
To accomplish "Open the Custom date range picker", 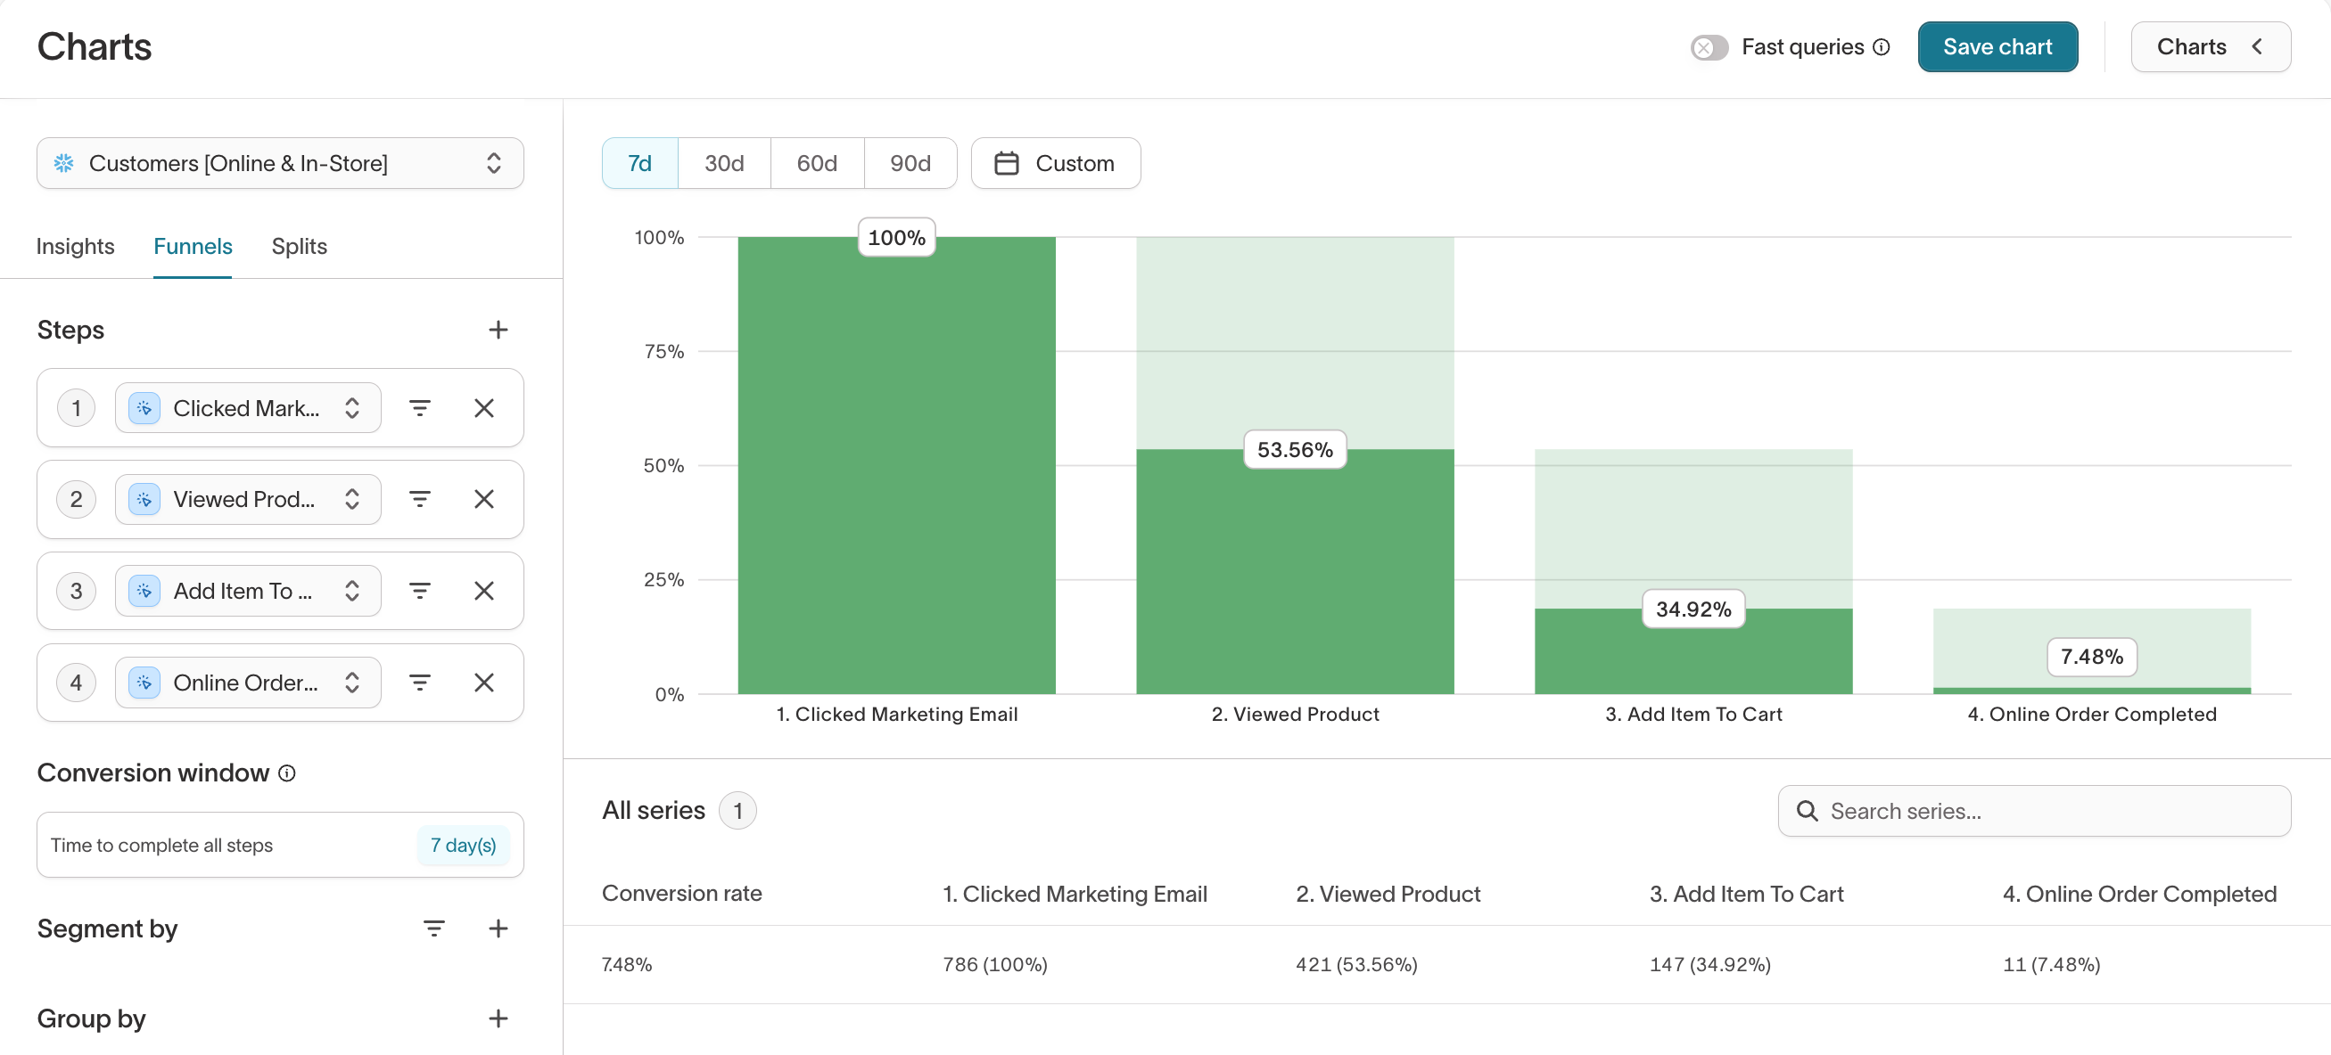I will pos(1055,164).
